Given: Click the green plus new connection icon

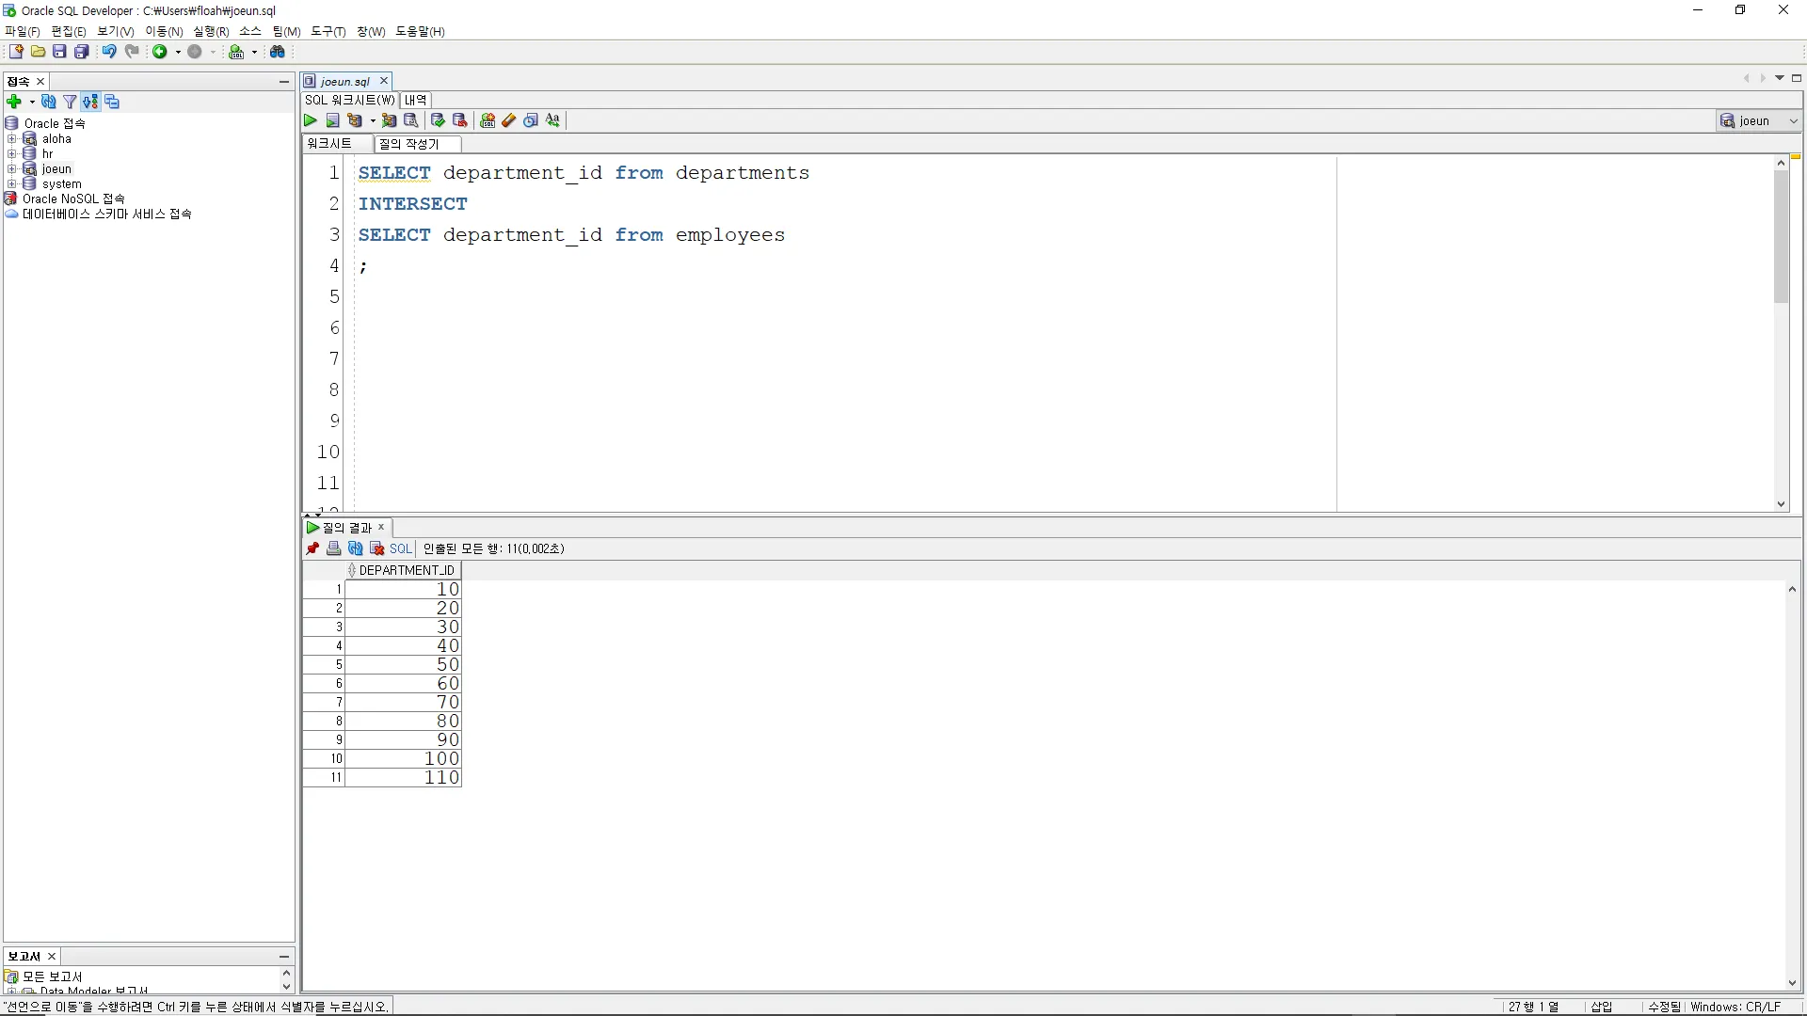Looking at the screenshot, I should [x=14, y=102].
